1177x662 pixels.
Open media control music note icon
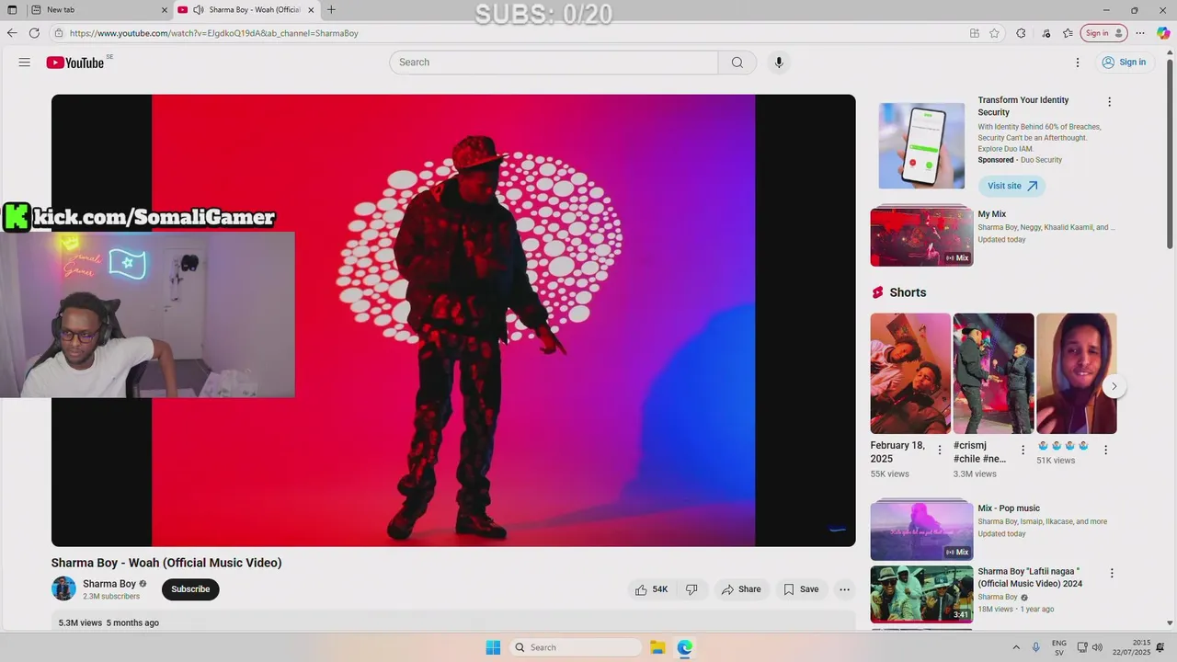[x=1046, y=33]
